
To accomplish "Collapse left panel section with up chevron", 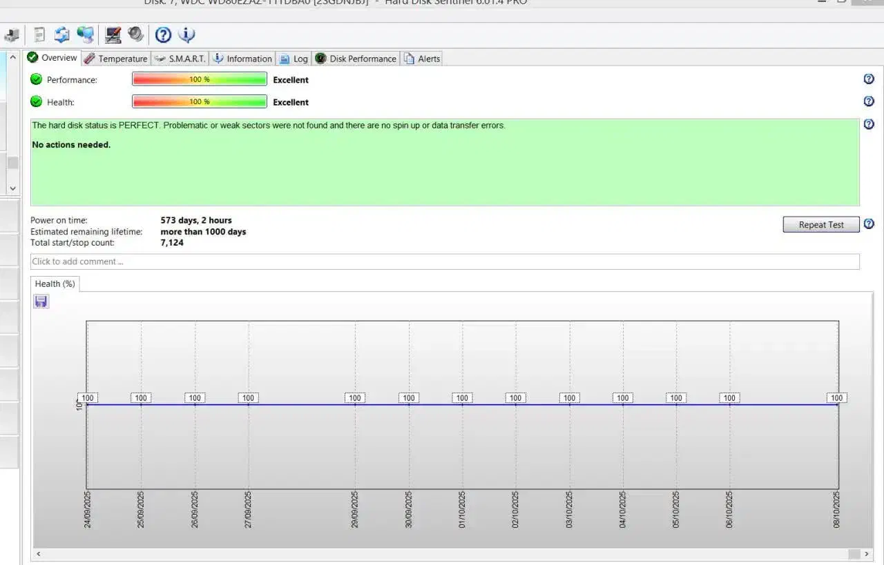I will [12, 58].
